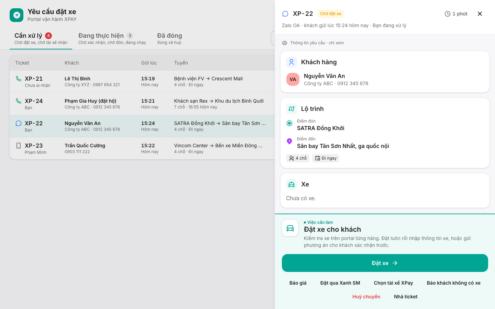
Task: Open the Đã đóng tab
Action: point(169,38)
